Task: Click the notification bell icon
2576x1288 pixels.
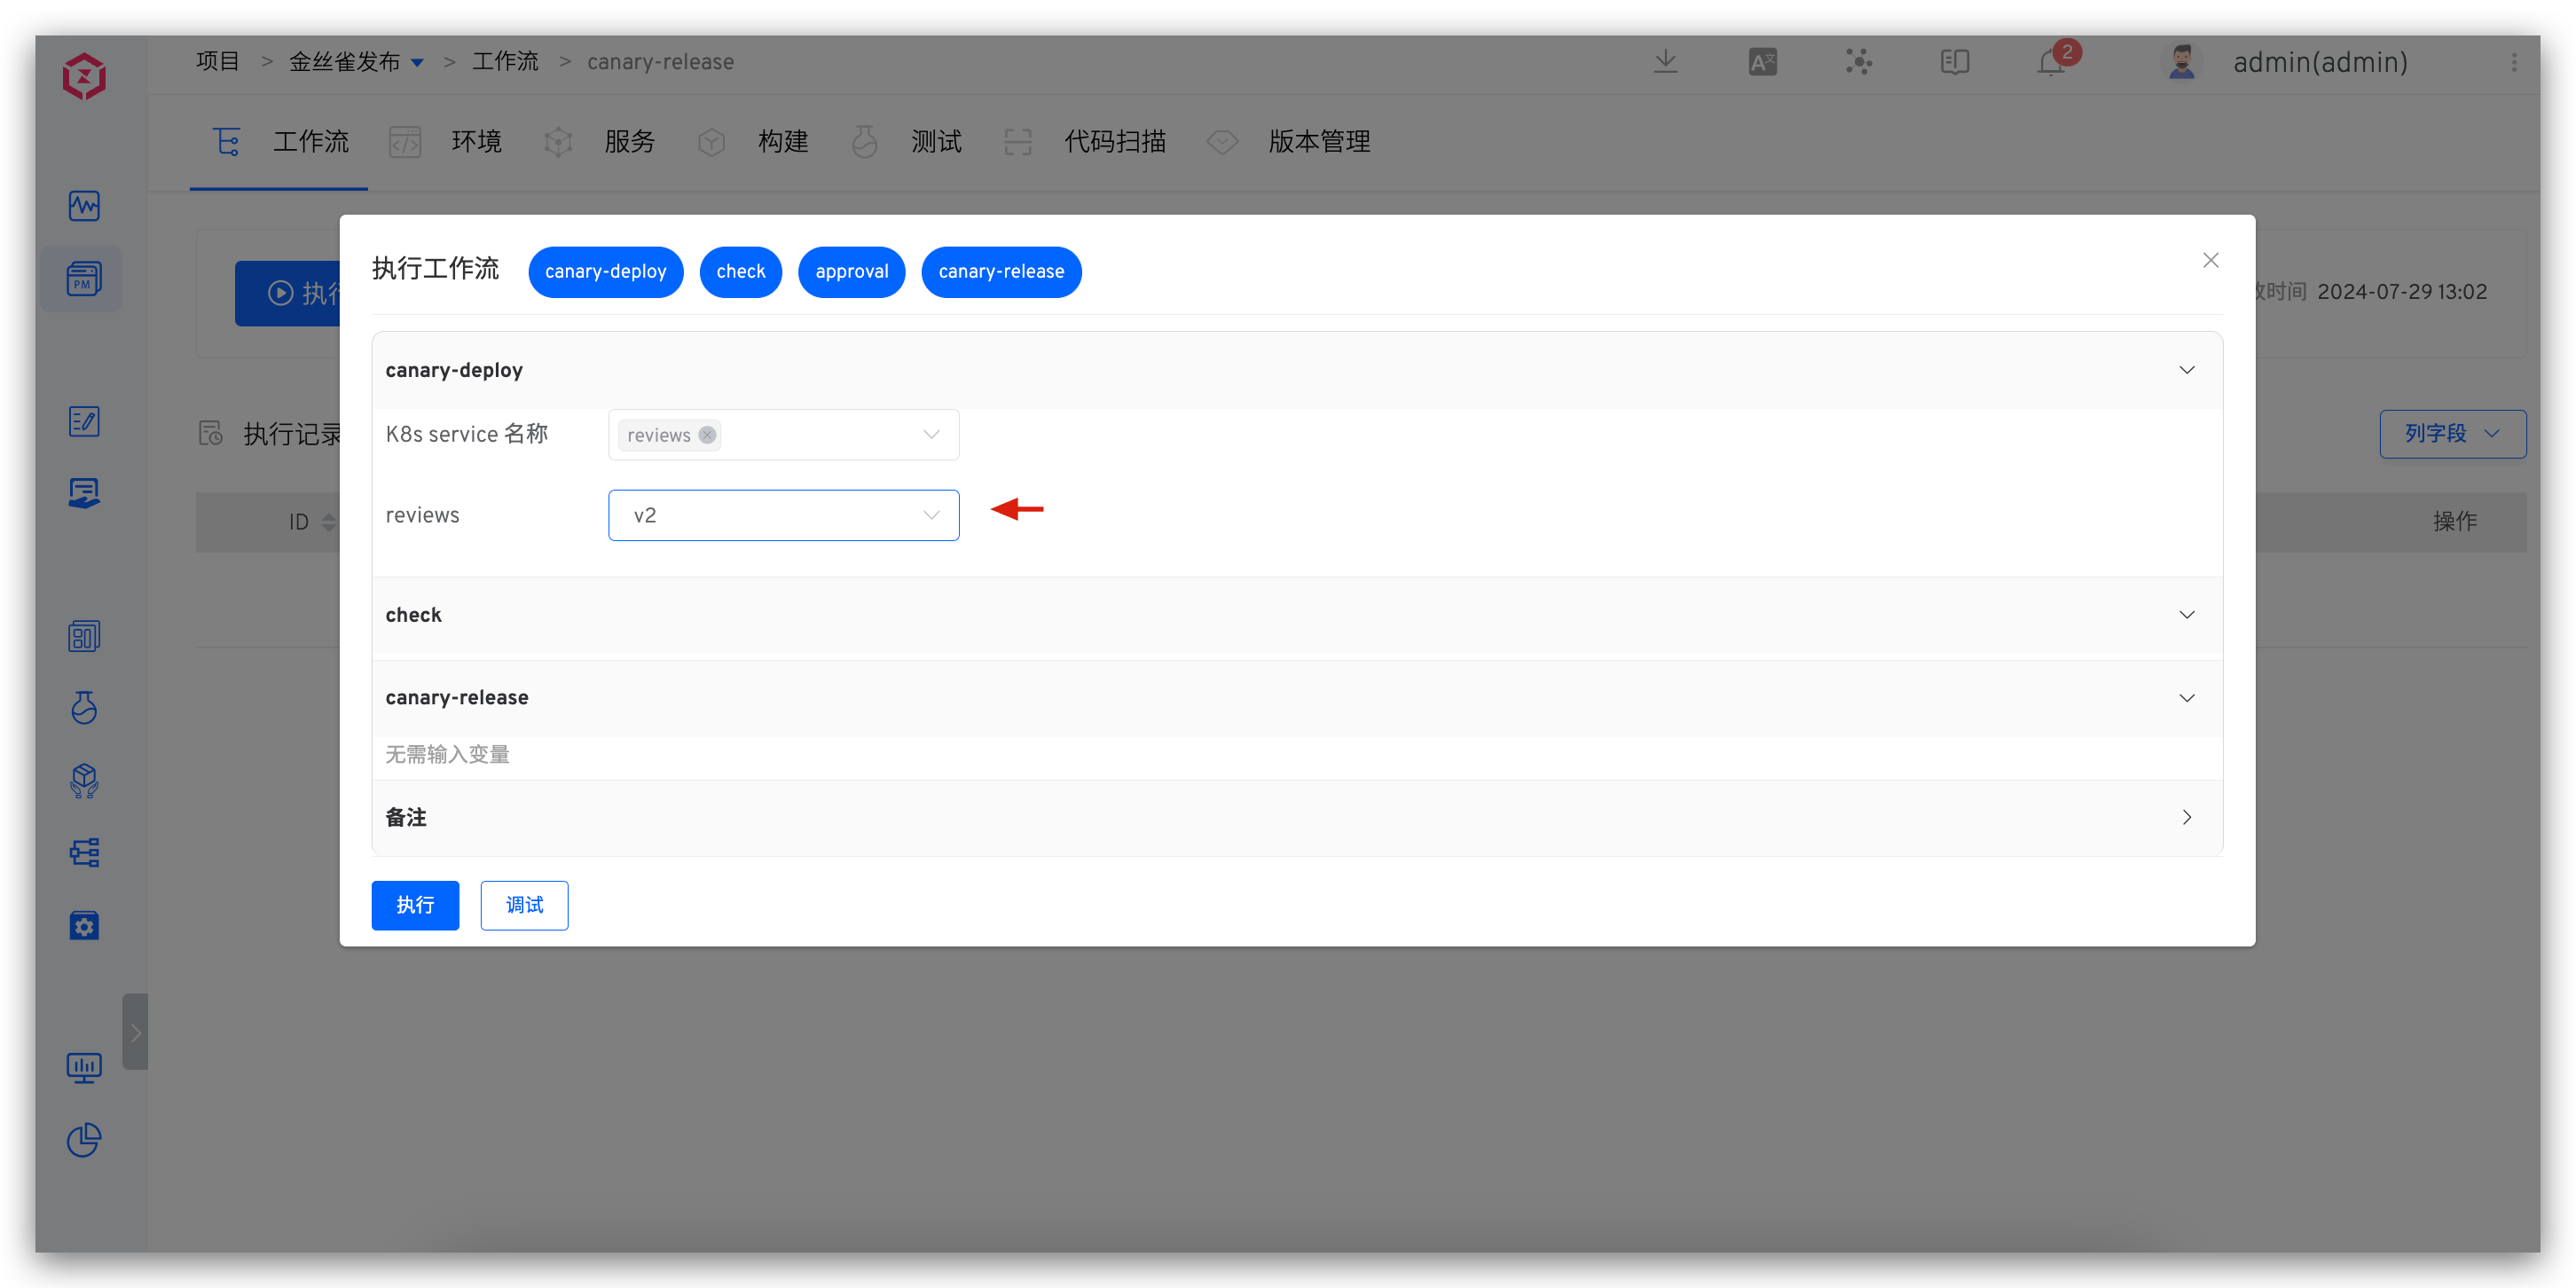Action: click(2050, 63)
